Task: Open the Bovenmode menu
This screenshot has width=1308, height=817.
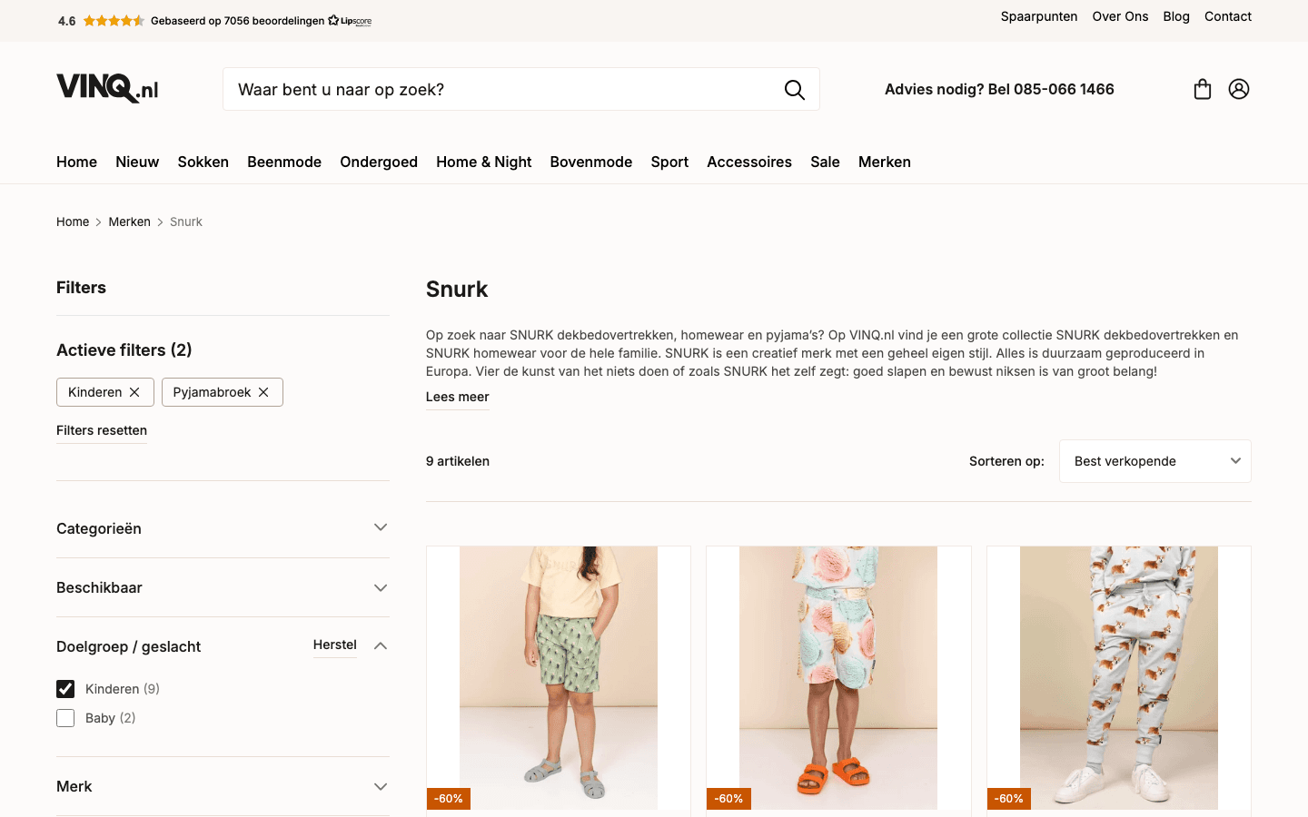Action: [x=591, y=162]
